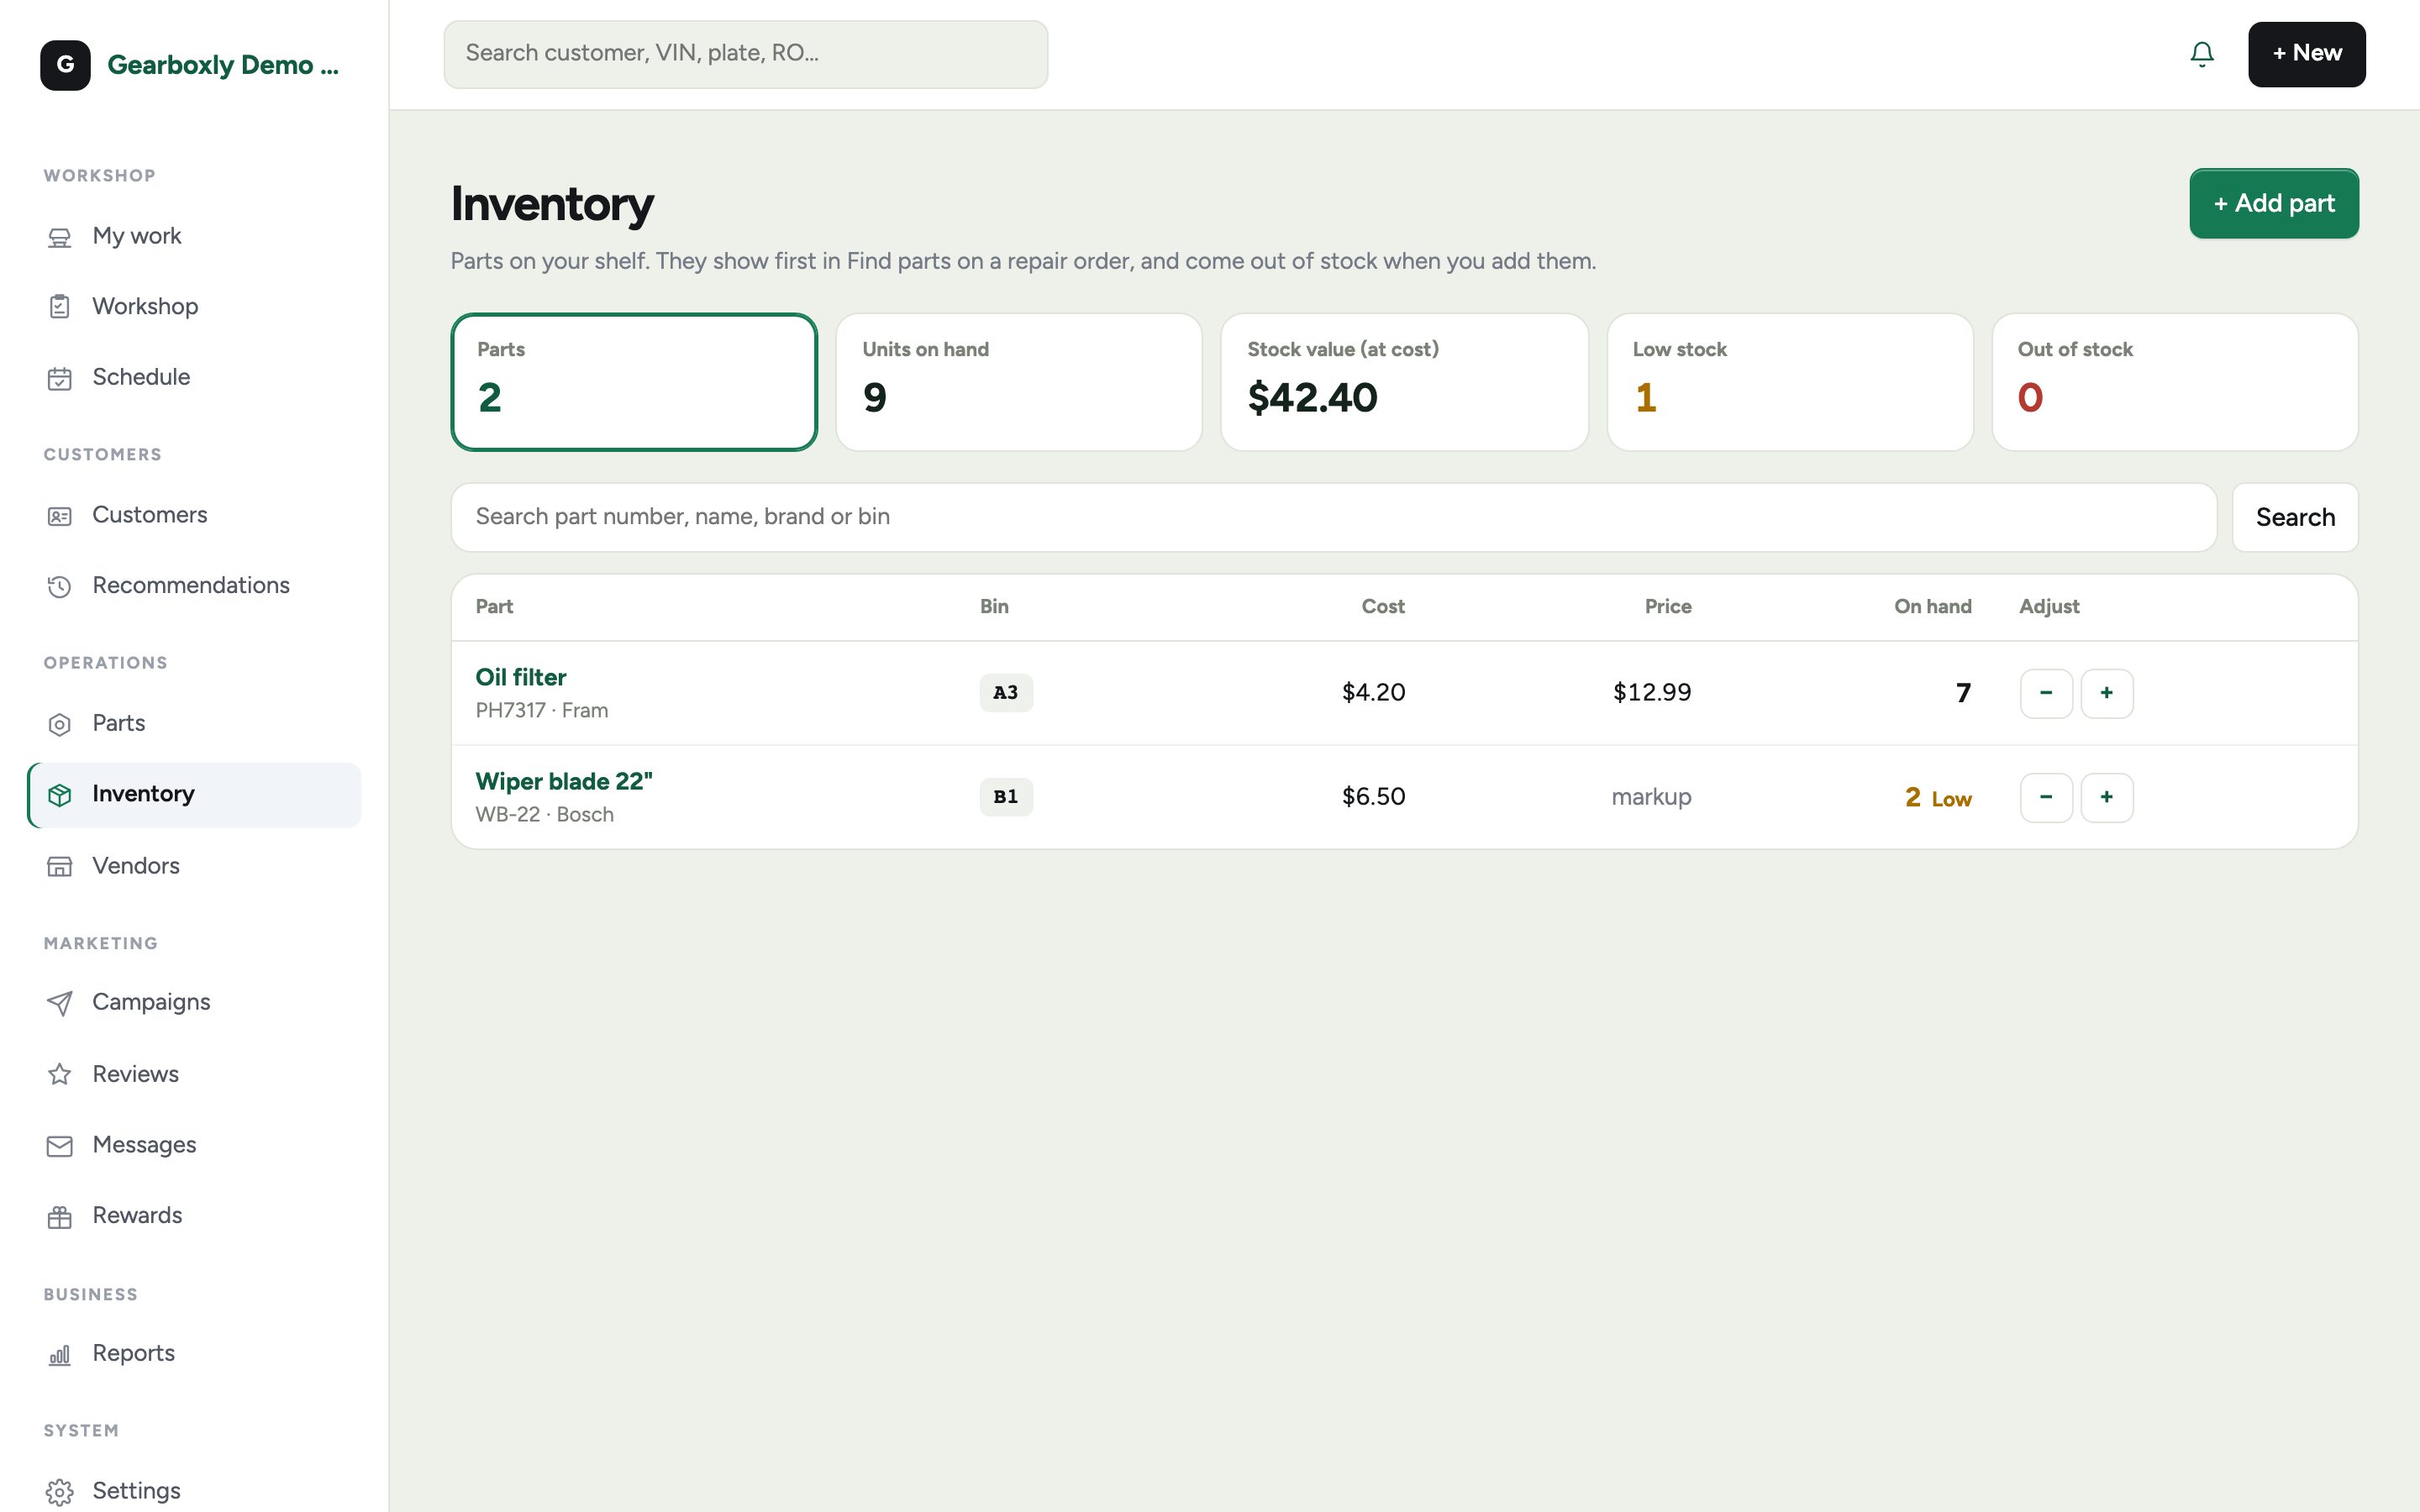Click the Settings gear icon
2420x1512 pixels.
click(59, 1492)
